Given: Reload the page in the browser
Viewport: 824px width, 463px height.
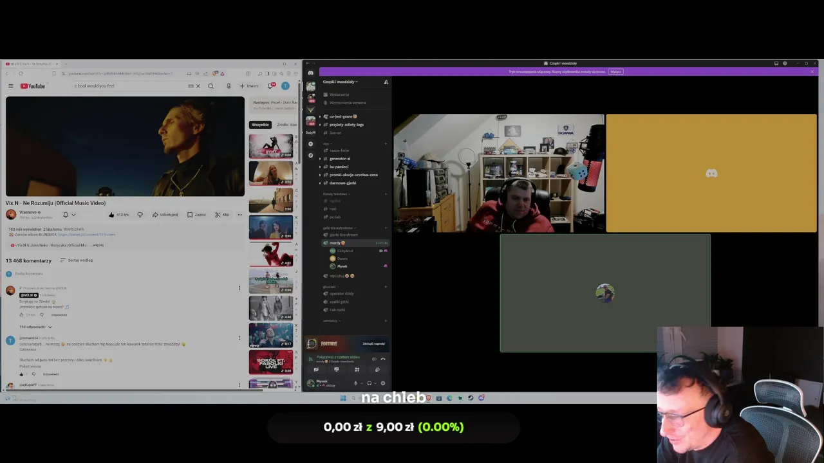Looking at the screenshot, I should pos(21,73).
